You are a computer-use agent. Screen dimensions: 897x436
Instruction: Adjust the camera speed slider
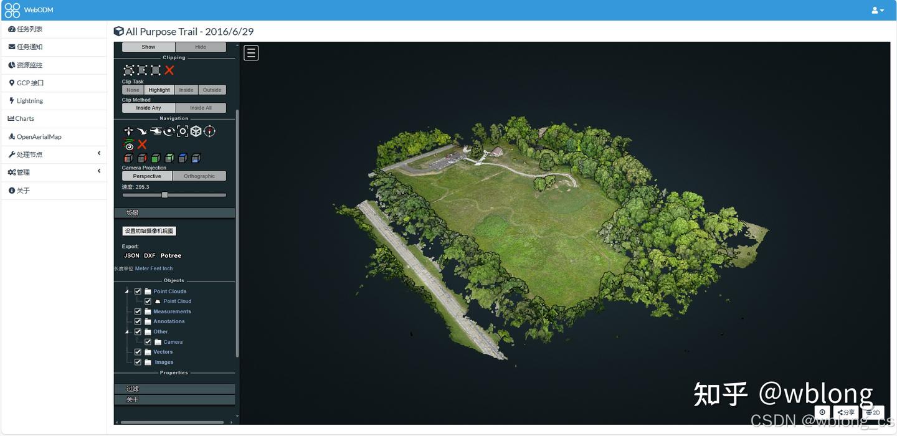coord(164,194)
